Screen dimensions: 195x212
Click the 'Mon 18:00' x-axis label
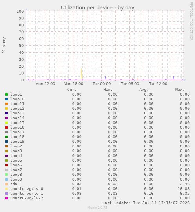73,84
